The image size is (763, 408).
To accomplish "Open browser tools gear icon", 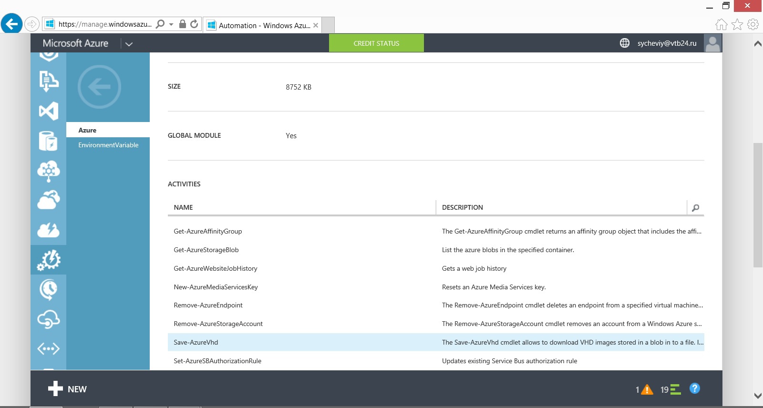I will 753,24.
